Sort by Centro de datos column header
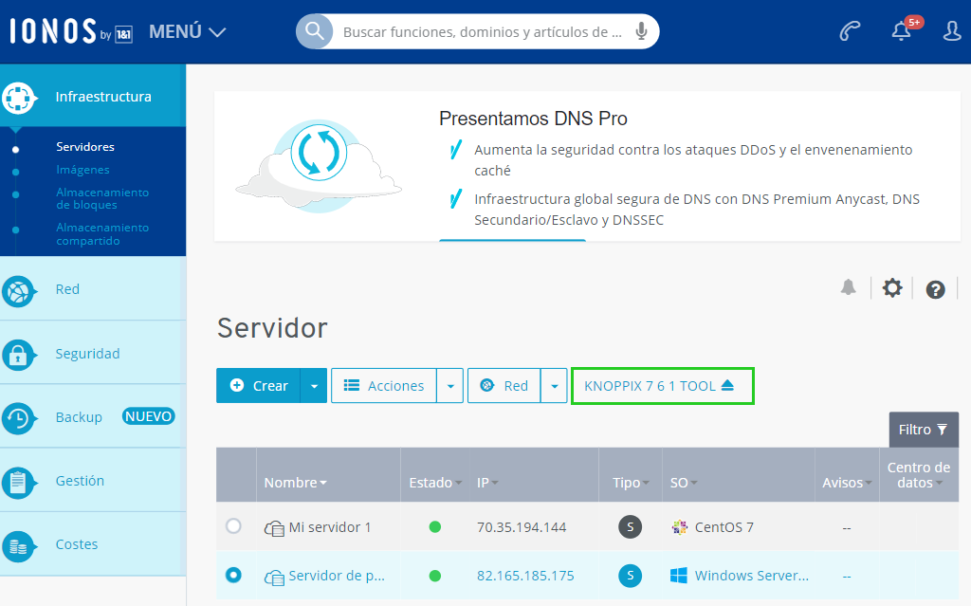Image resolution: width=971 pixels, height=606 pixels. (918, 475)
